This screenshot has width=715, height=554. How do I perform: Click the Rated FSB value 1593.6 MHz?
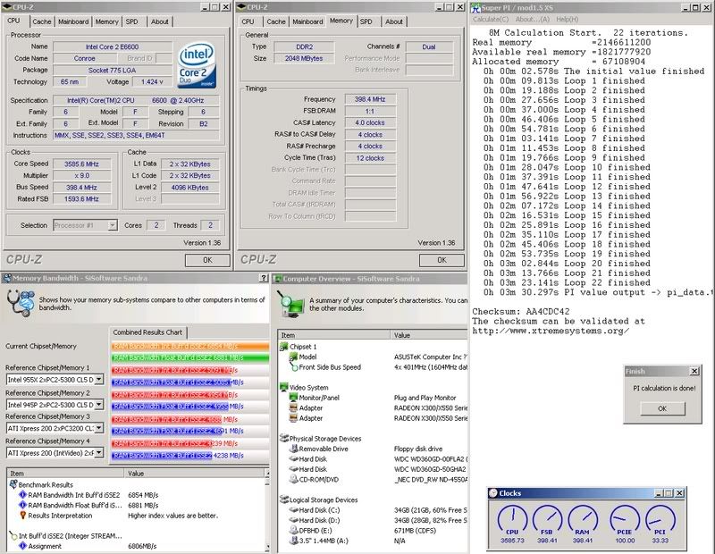point(81,198)
